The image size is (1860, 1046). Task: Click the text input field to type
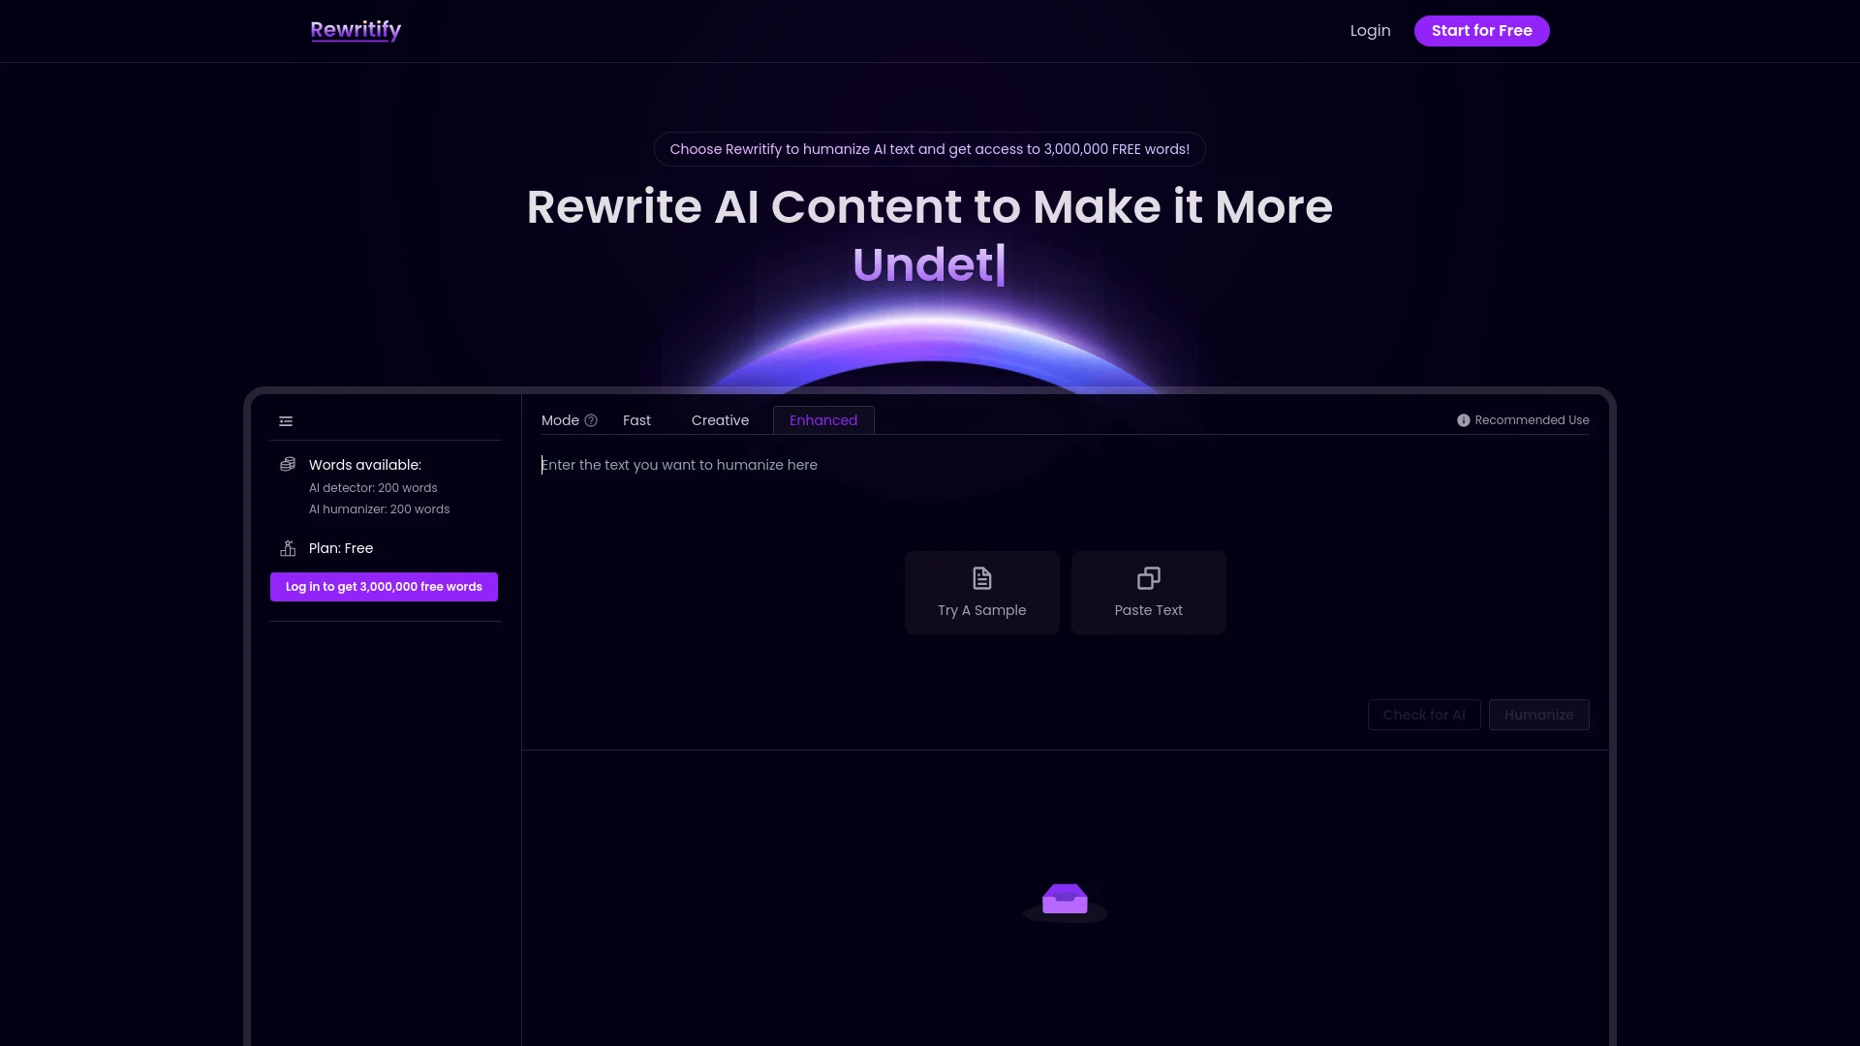click(1066, 464)
